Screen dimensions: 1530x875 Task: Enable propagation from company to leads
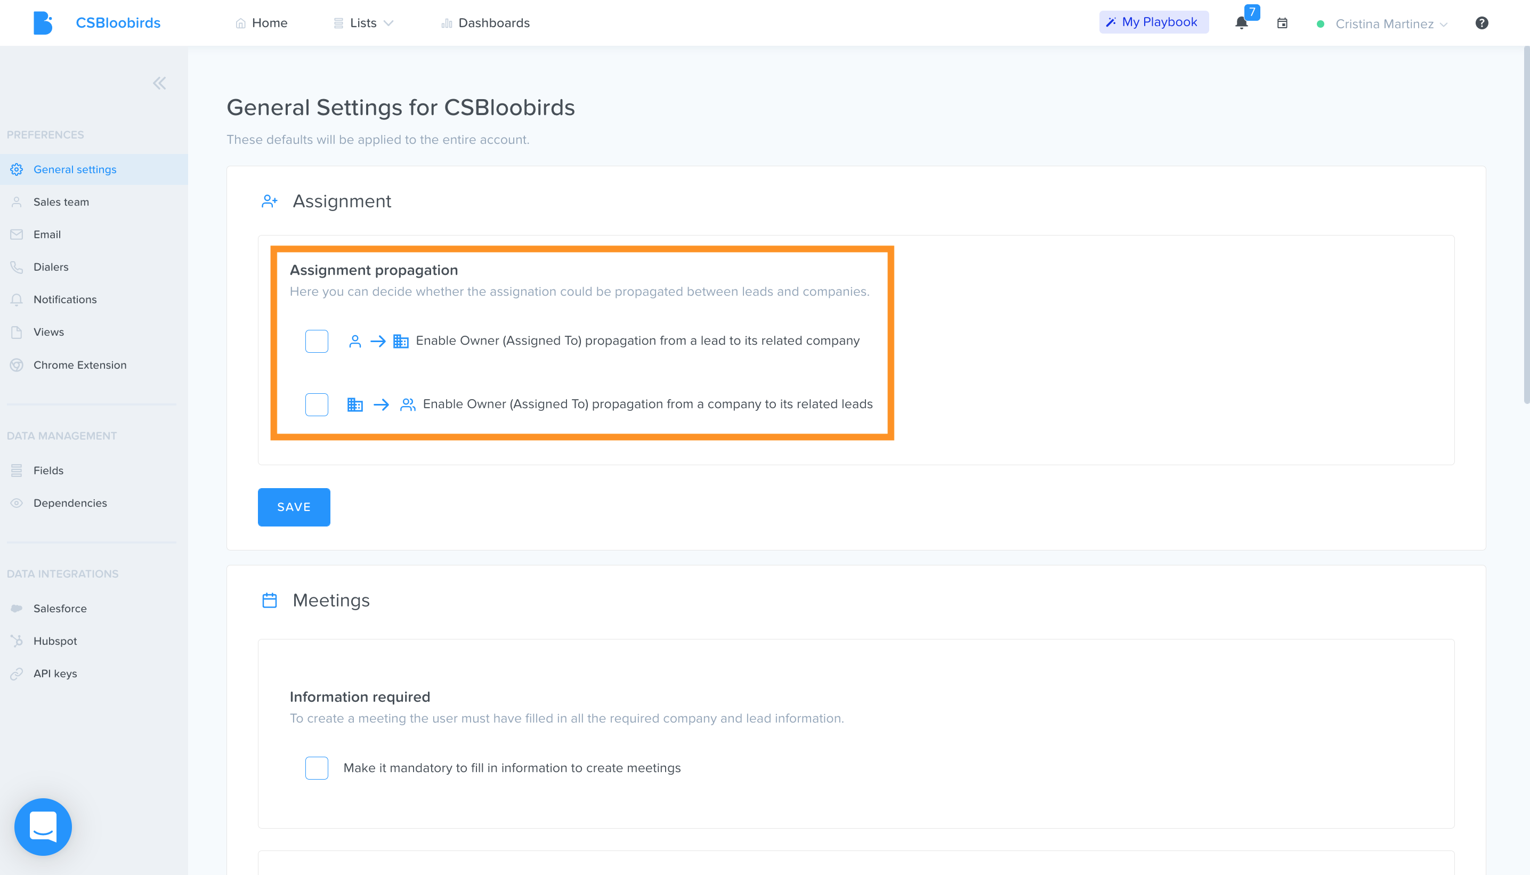[317, 404]
